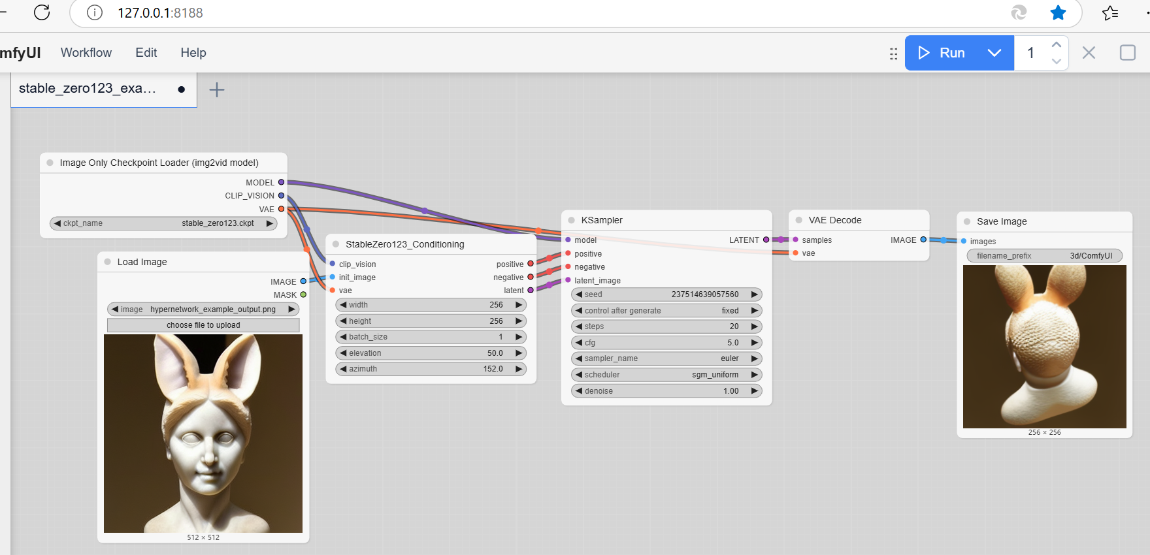The width and height of the screenshot is (1150, 555).
Task: Switch to previous scheduler with left arrow
Action: [x=578, y=375]
